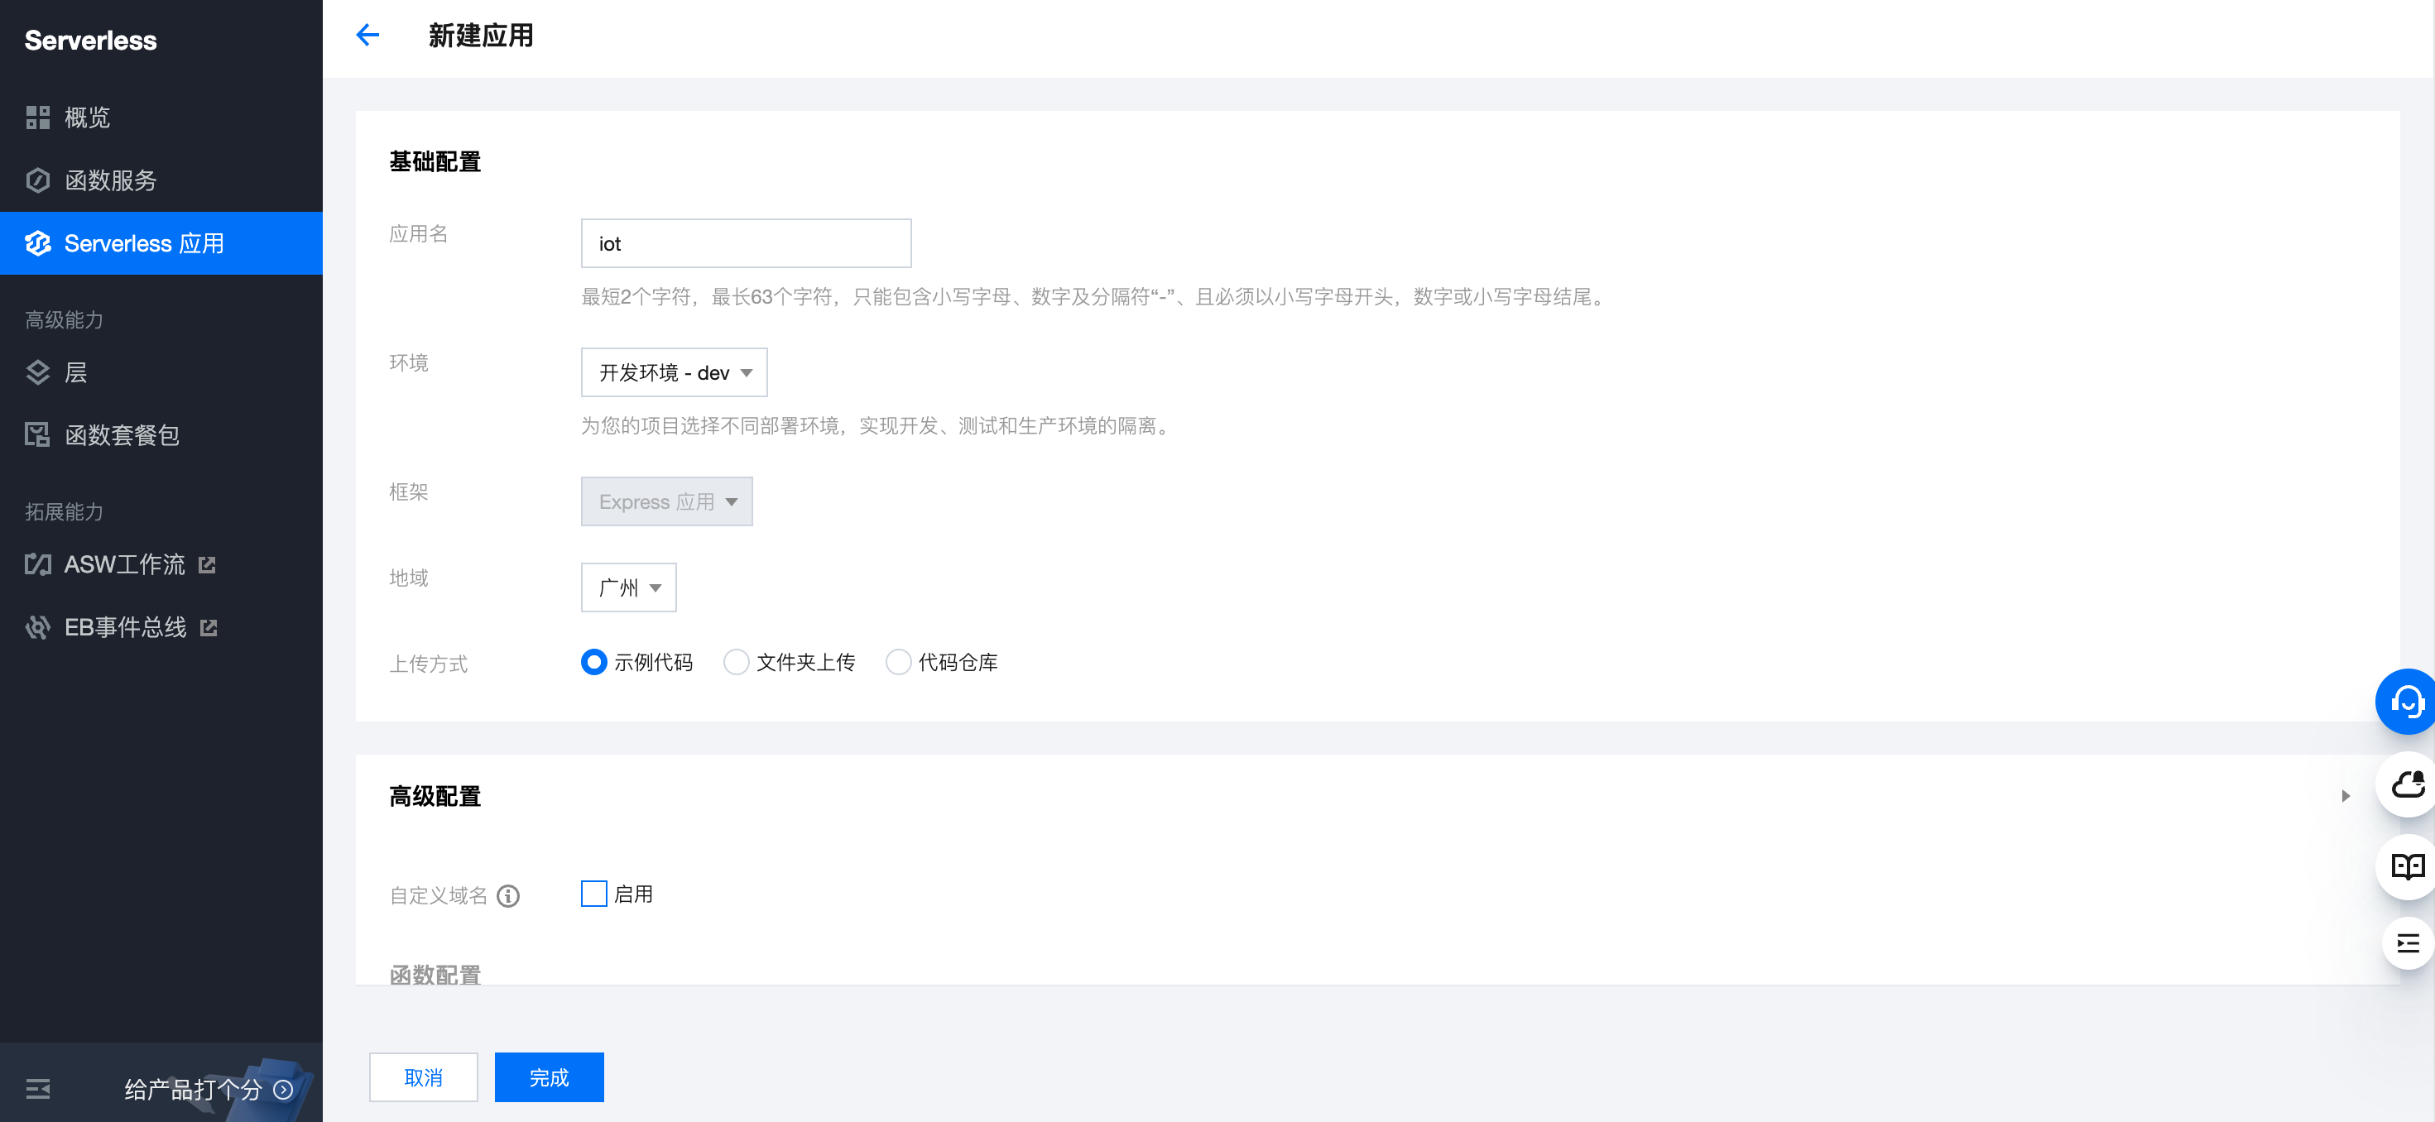This screenshot has height=1122, width=2435.
Task: Click the floating list-menu icon
Action: [x=2407, y=942]
